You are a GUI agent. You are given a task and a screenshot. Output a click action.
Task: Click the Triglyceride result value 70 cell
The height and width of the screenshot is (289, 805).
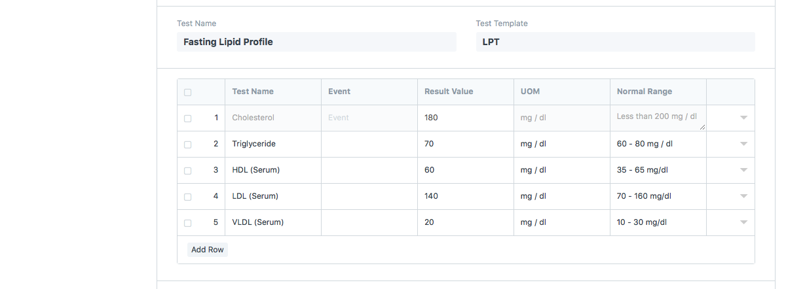point(465,144)
